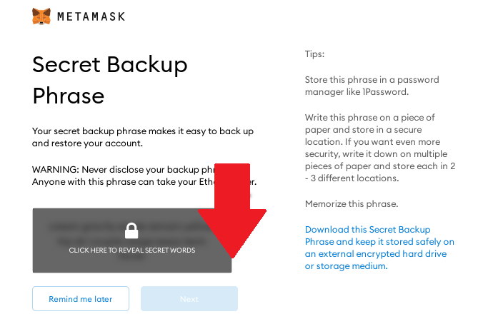Viewport: 488px width, 319px height.
Task: Open the Download this Secret Backup Phrase link
Action: (379, 248)
